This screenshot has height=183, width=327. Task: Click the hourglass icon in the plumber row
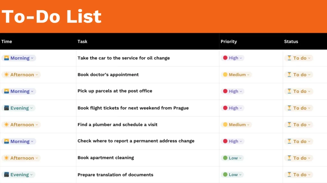(289, 125)
